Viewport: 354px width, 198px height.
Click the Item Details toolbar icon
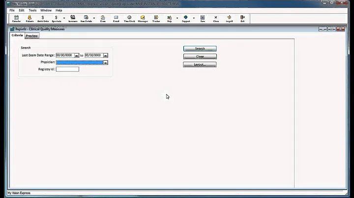tap(86, 19)
